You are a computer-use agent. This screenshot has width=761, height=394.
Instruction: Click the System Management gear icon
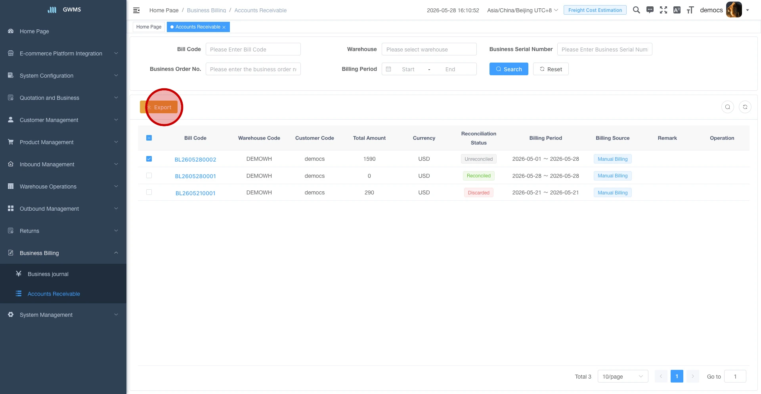(11, 314)
